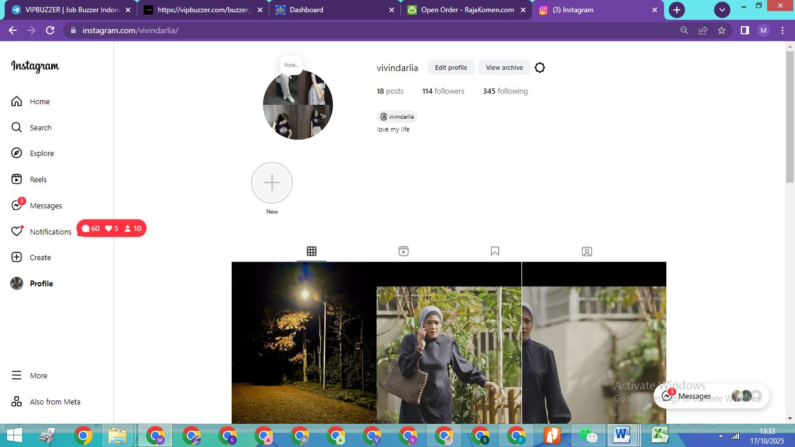Click the Edit profile button
The width and height of the screenshot is (795, 447).
pyautogui.click(x=451, y=68)
